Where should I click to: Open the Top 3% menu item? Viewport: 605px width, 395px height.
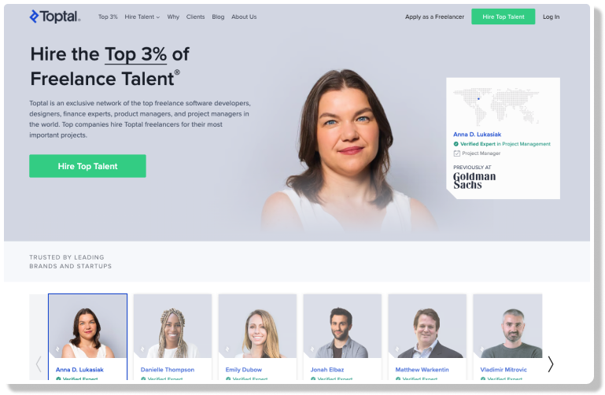108,17
